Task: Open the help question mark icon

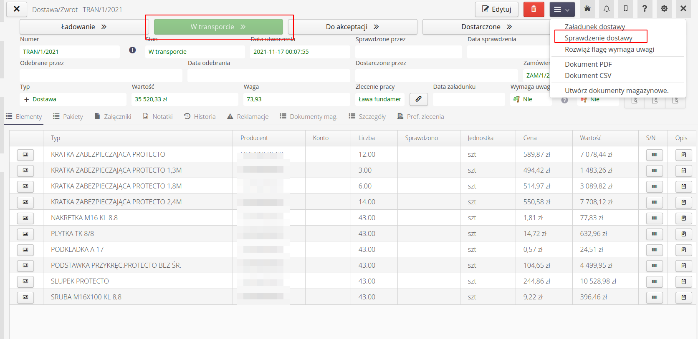Action: click(x=645, y=9)
